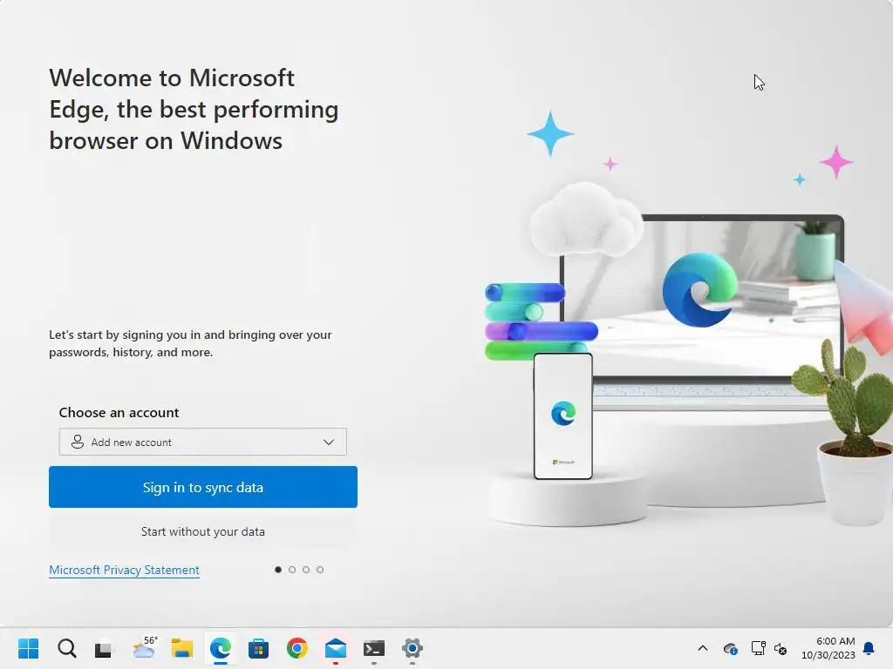Click the person icon in account field
This screenshot has width=893, height=669.
coord(78,442)
